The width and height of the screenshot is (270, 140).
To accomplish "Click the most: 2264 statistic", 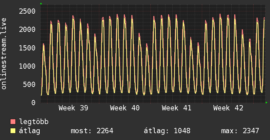I will pyautogui.click(x=92, y=131).
